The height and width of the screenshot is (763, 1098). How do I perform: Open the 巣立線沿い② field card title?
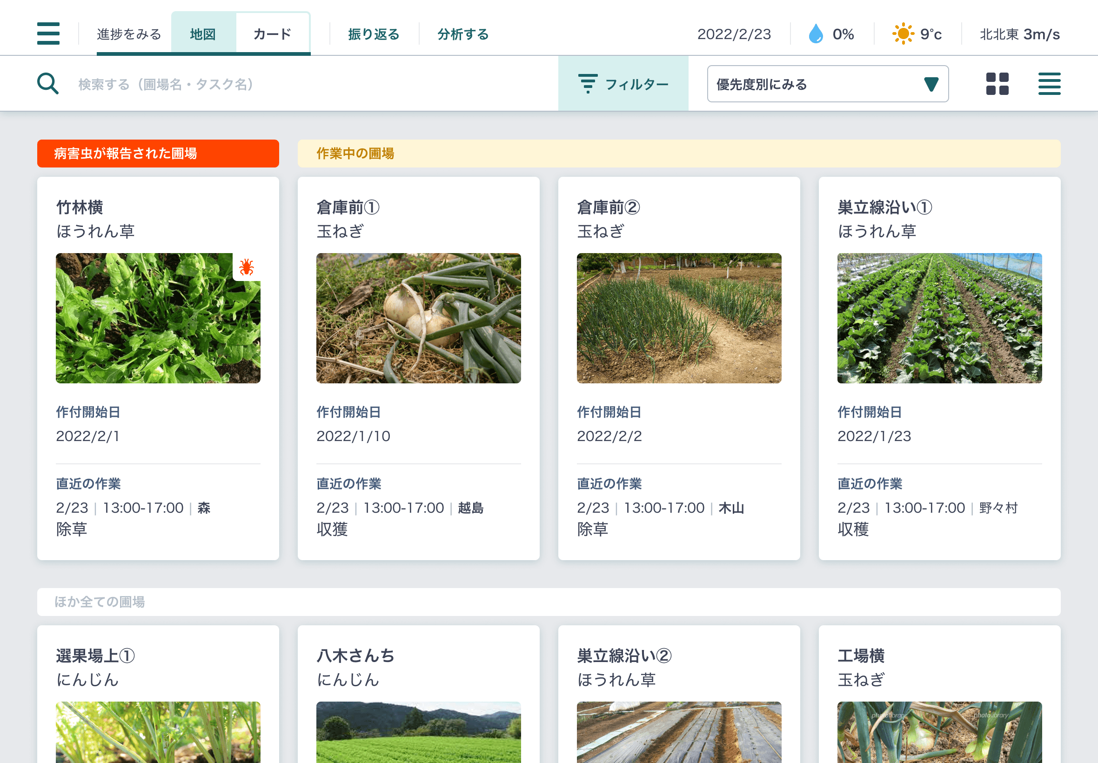pos(624,656)
